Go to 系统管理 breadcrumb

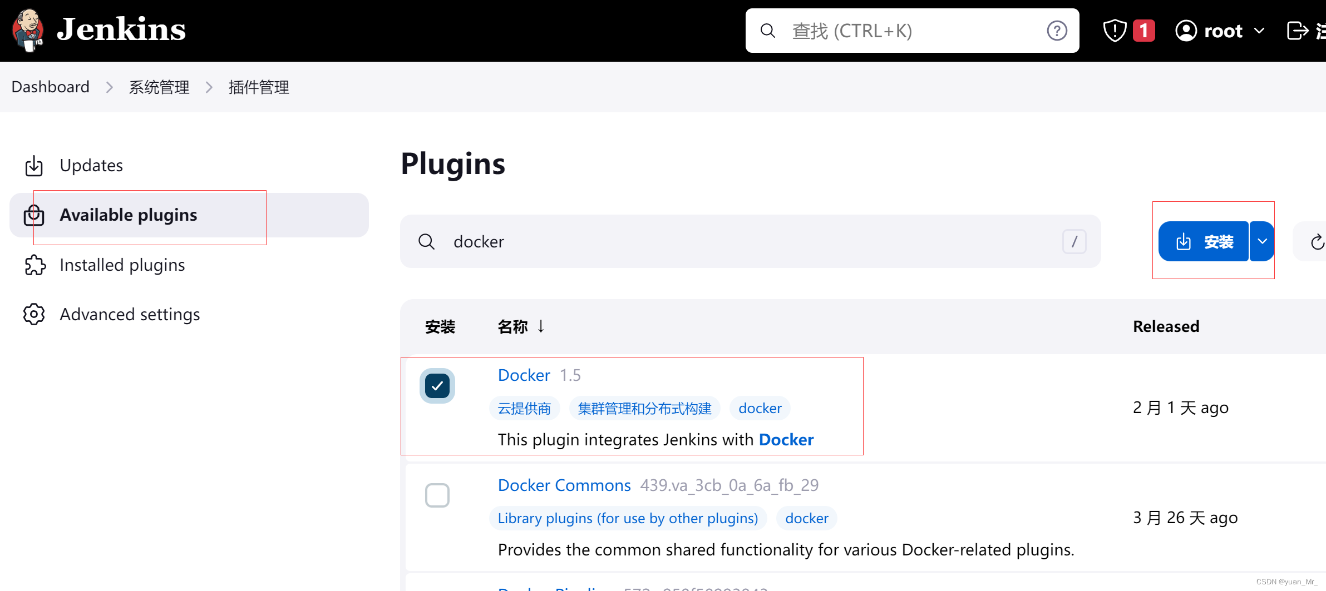[159, 87]
